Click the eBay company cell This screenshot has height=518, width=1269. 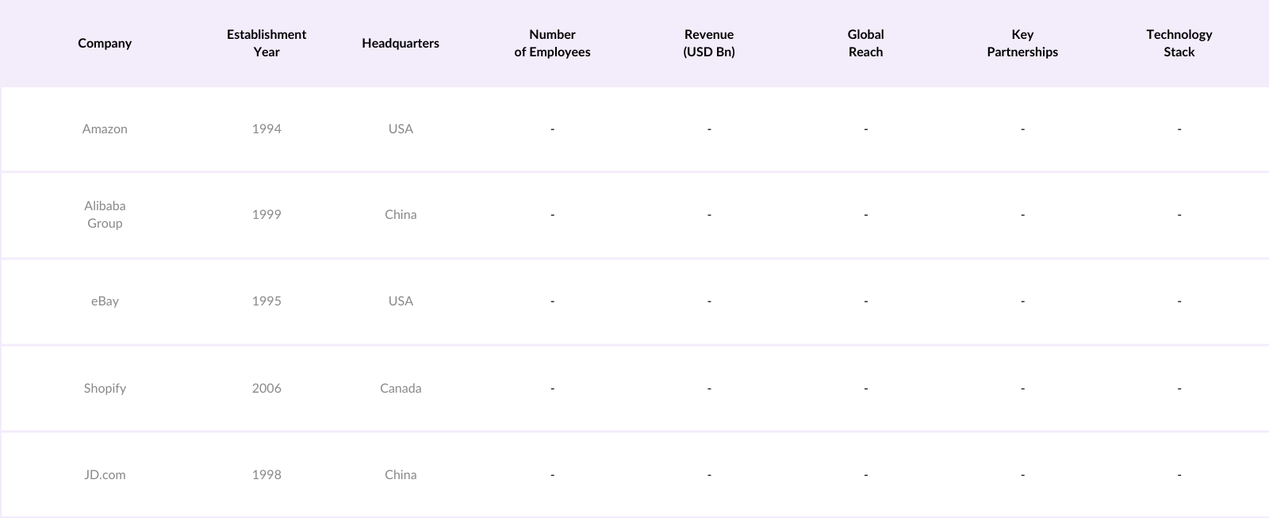pyautogui.click(x=105, y=301)
